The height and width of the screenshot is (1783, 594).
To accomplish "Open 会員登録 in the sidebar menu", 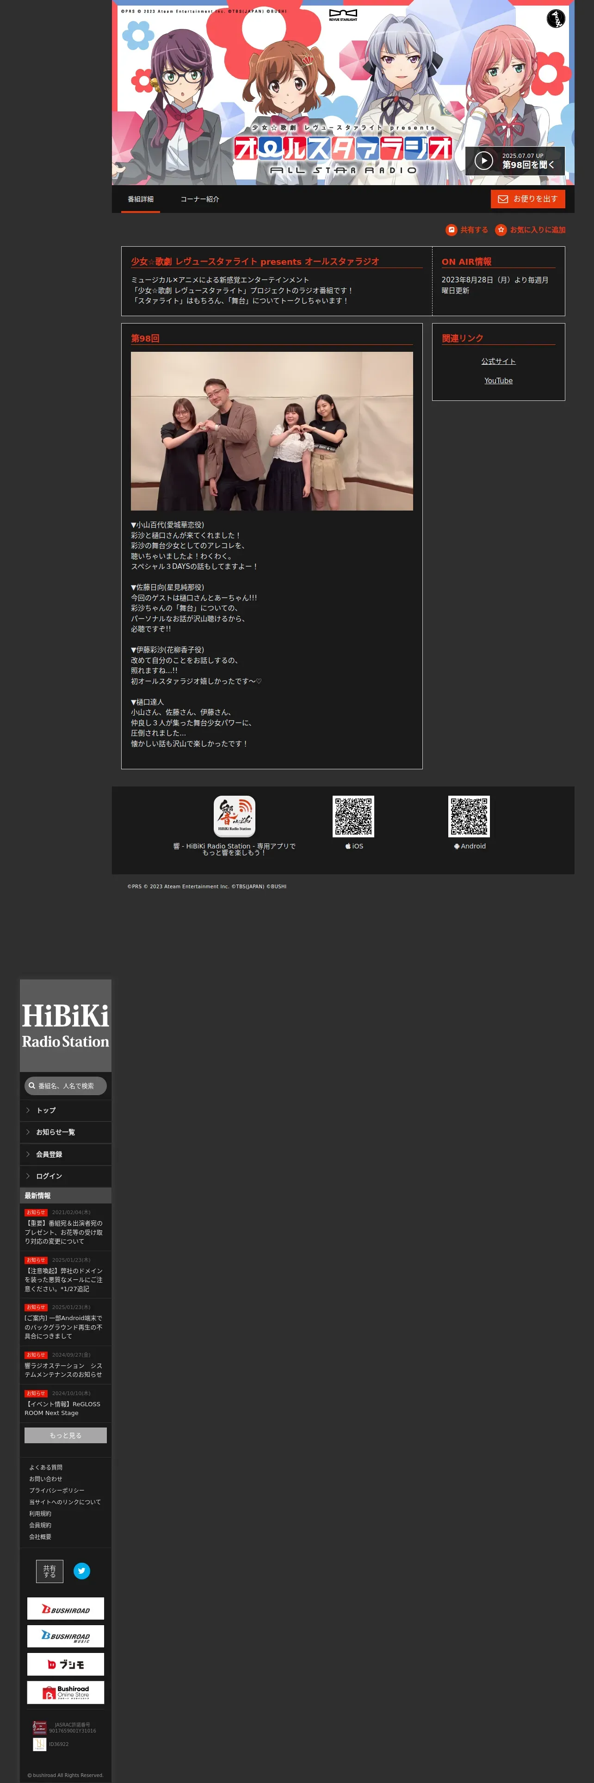I will pos(66,1154).
